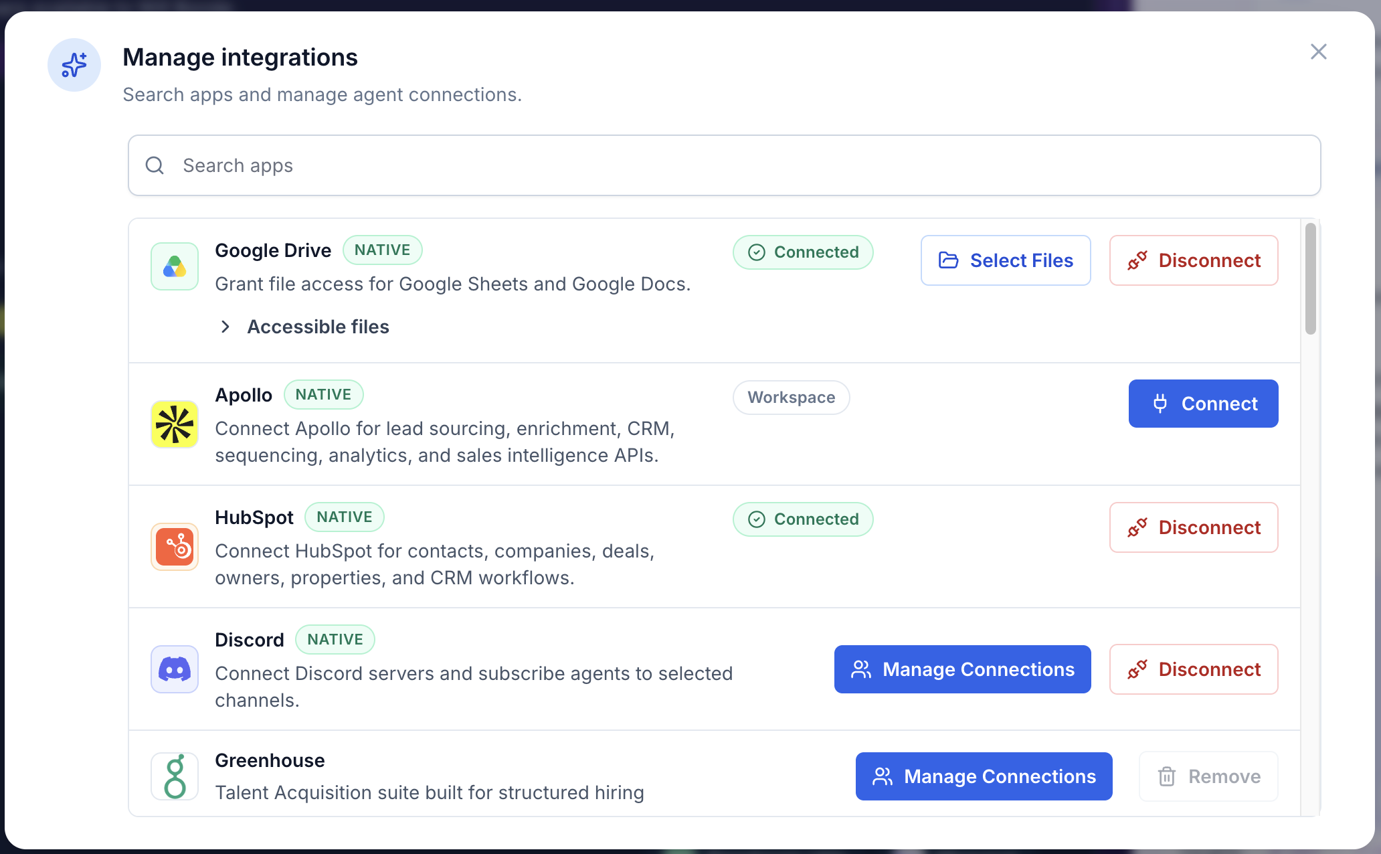Viewport: 1381px width, 854px height.
Task: Disconnect Google Drive integration
Action: pyautogui.click(x=1194, y=260)
